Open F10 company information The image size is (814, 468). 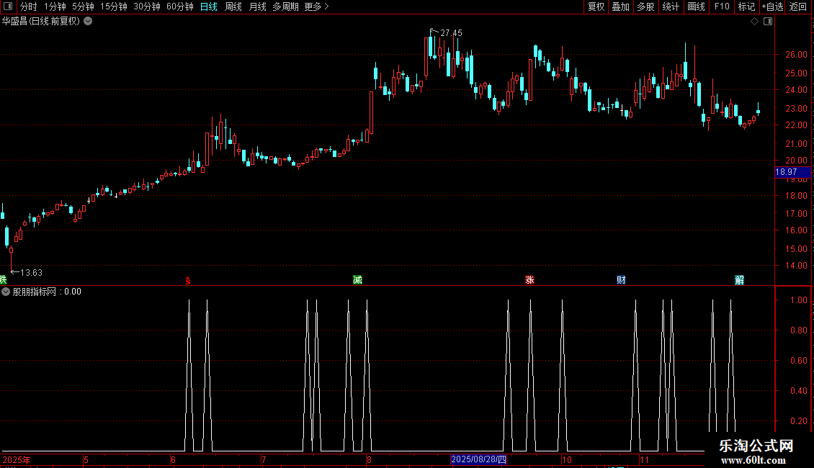click(x=722, y=6)
